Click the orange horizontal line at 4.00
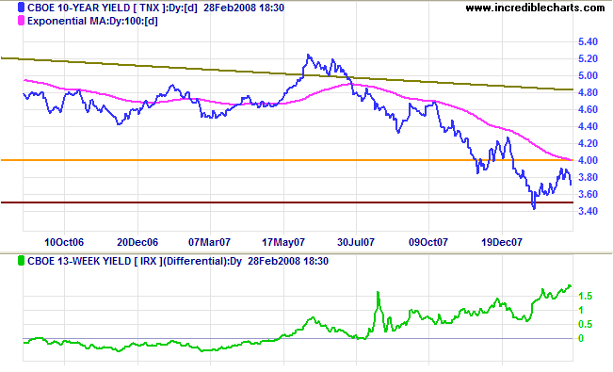The width and height of the screenshot is (613, 372). coord(287,160)
